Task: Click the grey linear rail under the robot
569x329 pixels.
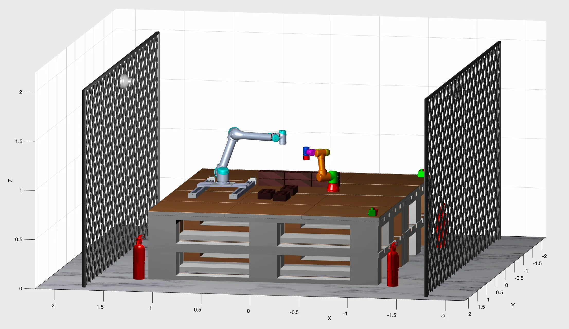Action: [x=222, y=188]
